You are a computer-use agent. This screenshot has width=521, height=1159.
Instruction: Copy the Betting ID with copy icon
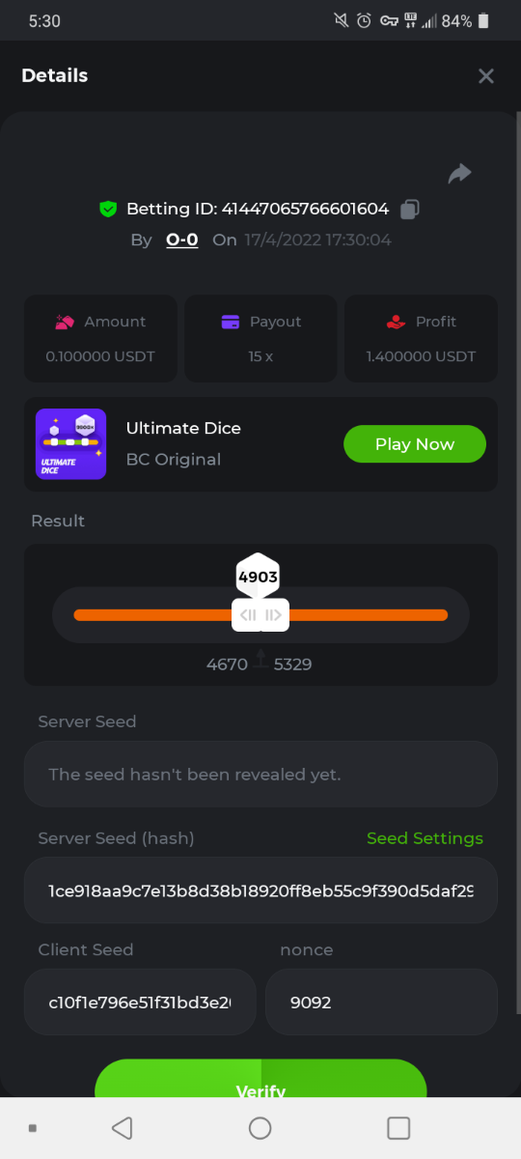pos(410,209)
